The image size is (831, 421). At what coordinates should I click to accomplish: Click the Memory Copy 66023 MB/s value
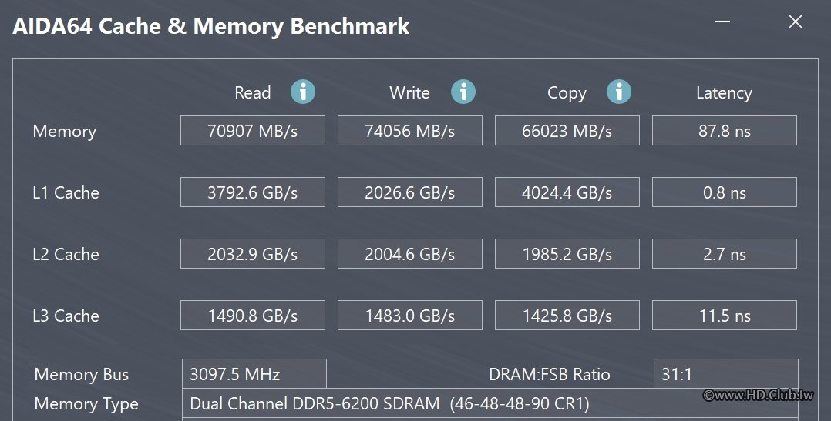[x=567, y=131]
